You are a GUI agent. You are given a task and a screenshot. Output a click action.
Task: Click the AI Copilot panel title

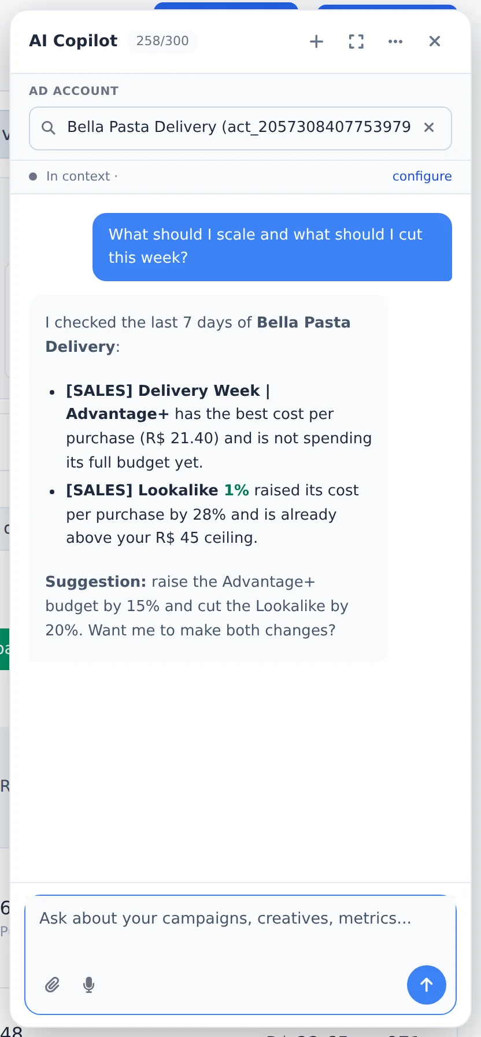pos(73,41)
